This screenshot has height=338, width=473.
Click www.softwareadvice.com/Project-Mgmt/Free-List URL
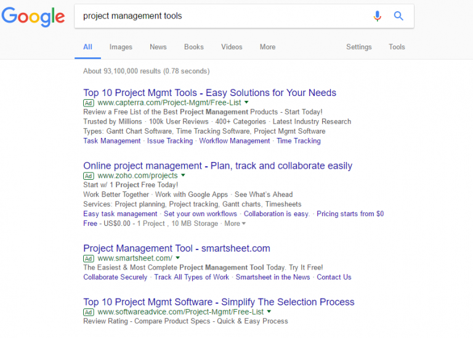point(180,312)
